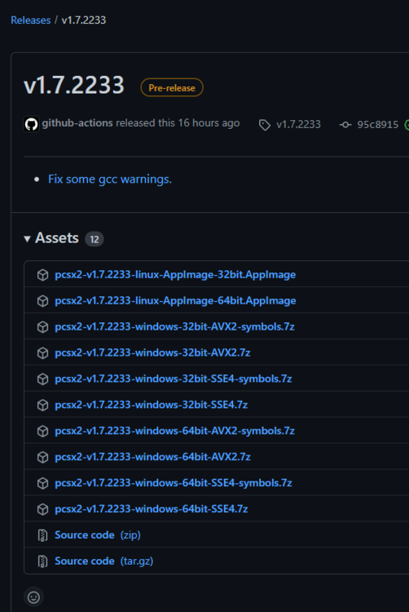Click the commit icon beside 95c8915
Image resolution: width=409 pixels, height=612 pixels.
click(345, 125)
